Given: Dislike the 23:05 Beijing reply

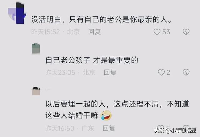Looking at the screenshot, I should (186, 73).
